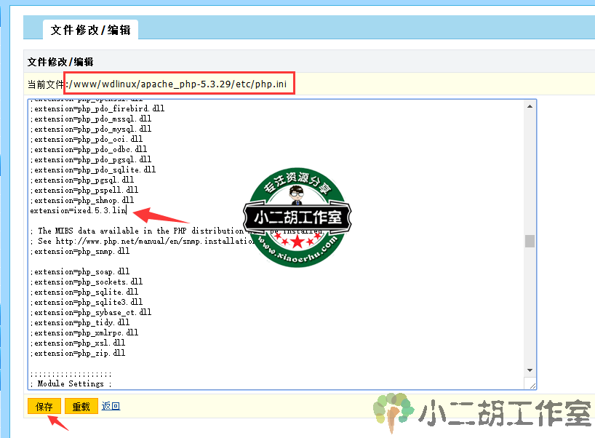The width and height of the screenshot is (595, 438).
Task: Click the 文件修改/编辑 section heading
Action: click(60, 62)
